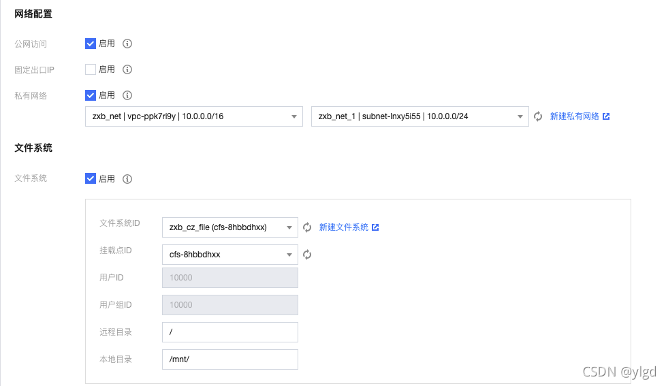Uncheck 文件系统 启用 checkbox
The height and width of the screenshot is (386, 666).
point(91,179)
